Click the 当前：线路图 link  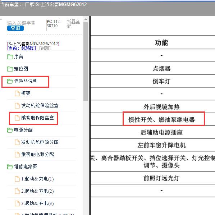point(22,48)
